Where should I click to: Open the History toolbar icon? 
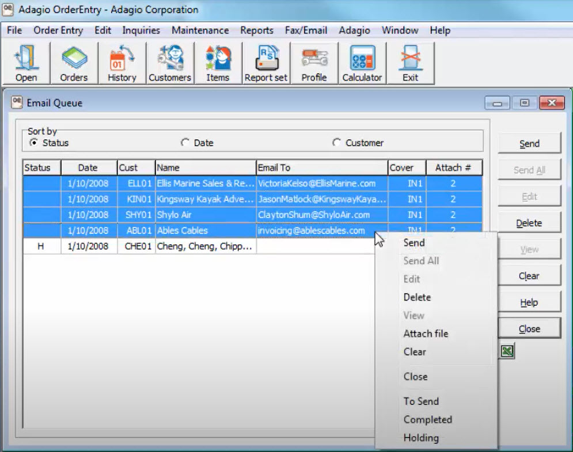point(122,63)
